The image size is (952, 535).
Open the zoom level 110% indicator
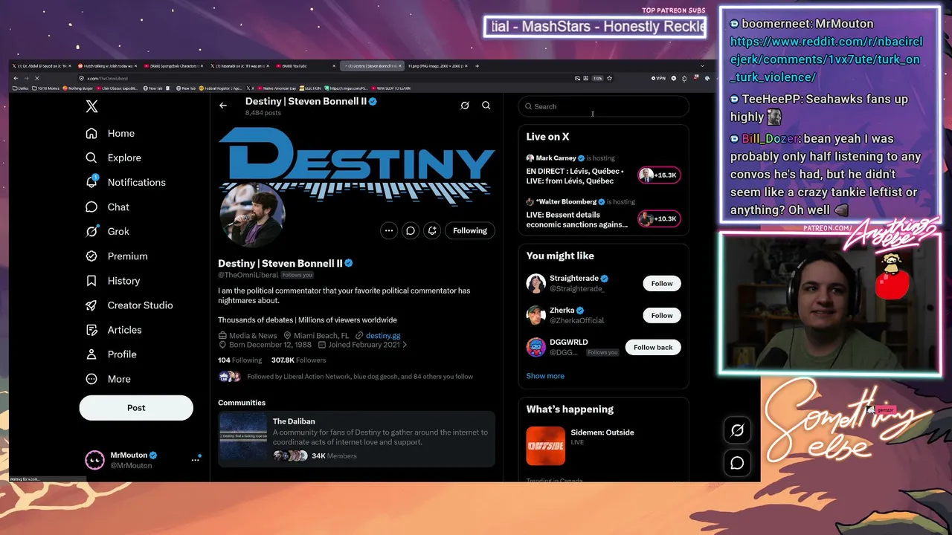coord(597,78)
